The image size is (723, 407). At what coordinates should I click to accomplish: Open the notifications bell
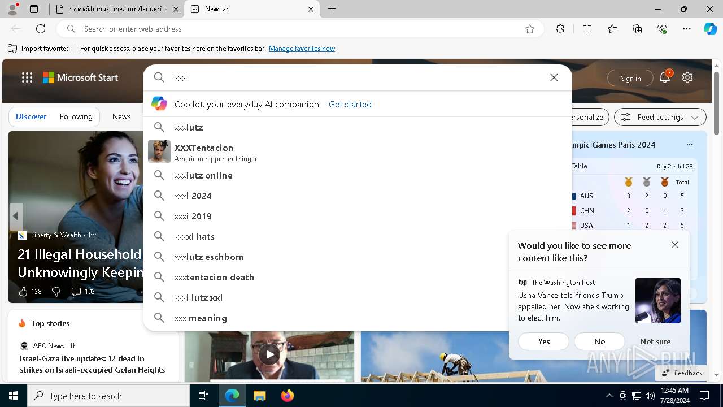click(x=665, y=77)
